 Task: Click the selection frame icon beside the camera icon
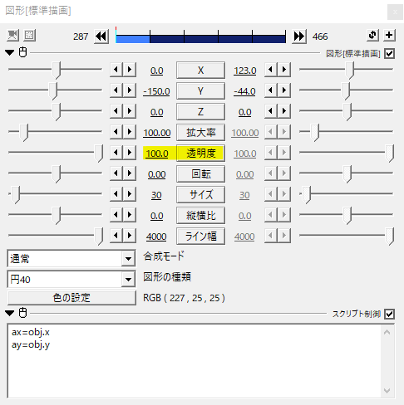coord(29,36)
